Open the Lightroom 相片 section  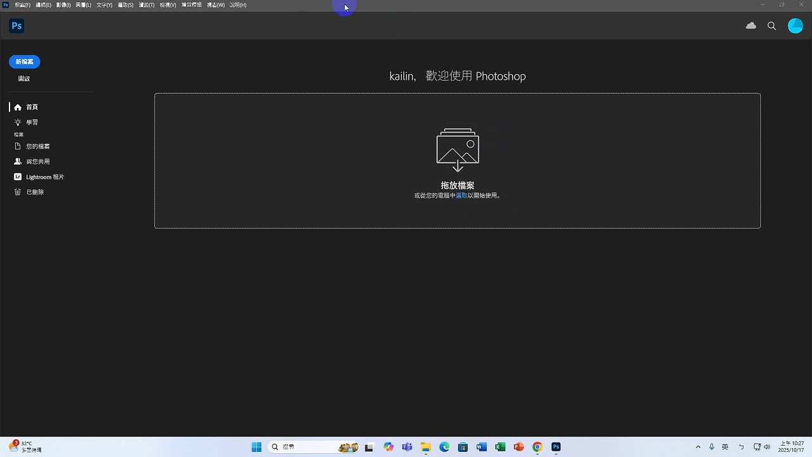pos(44,176)
